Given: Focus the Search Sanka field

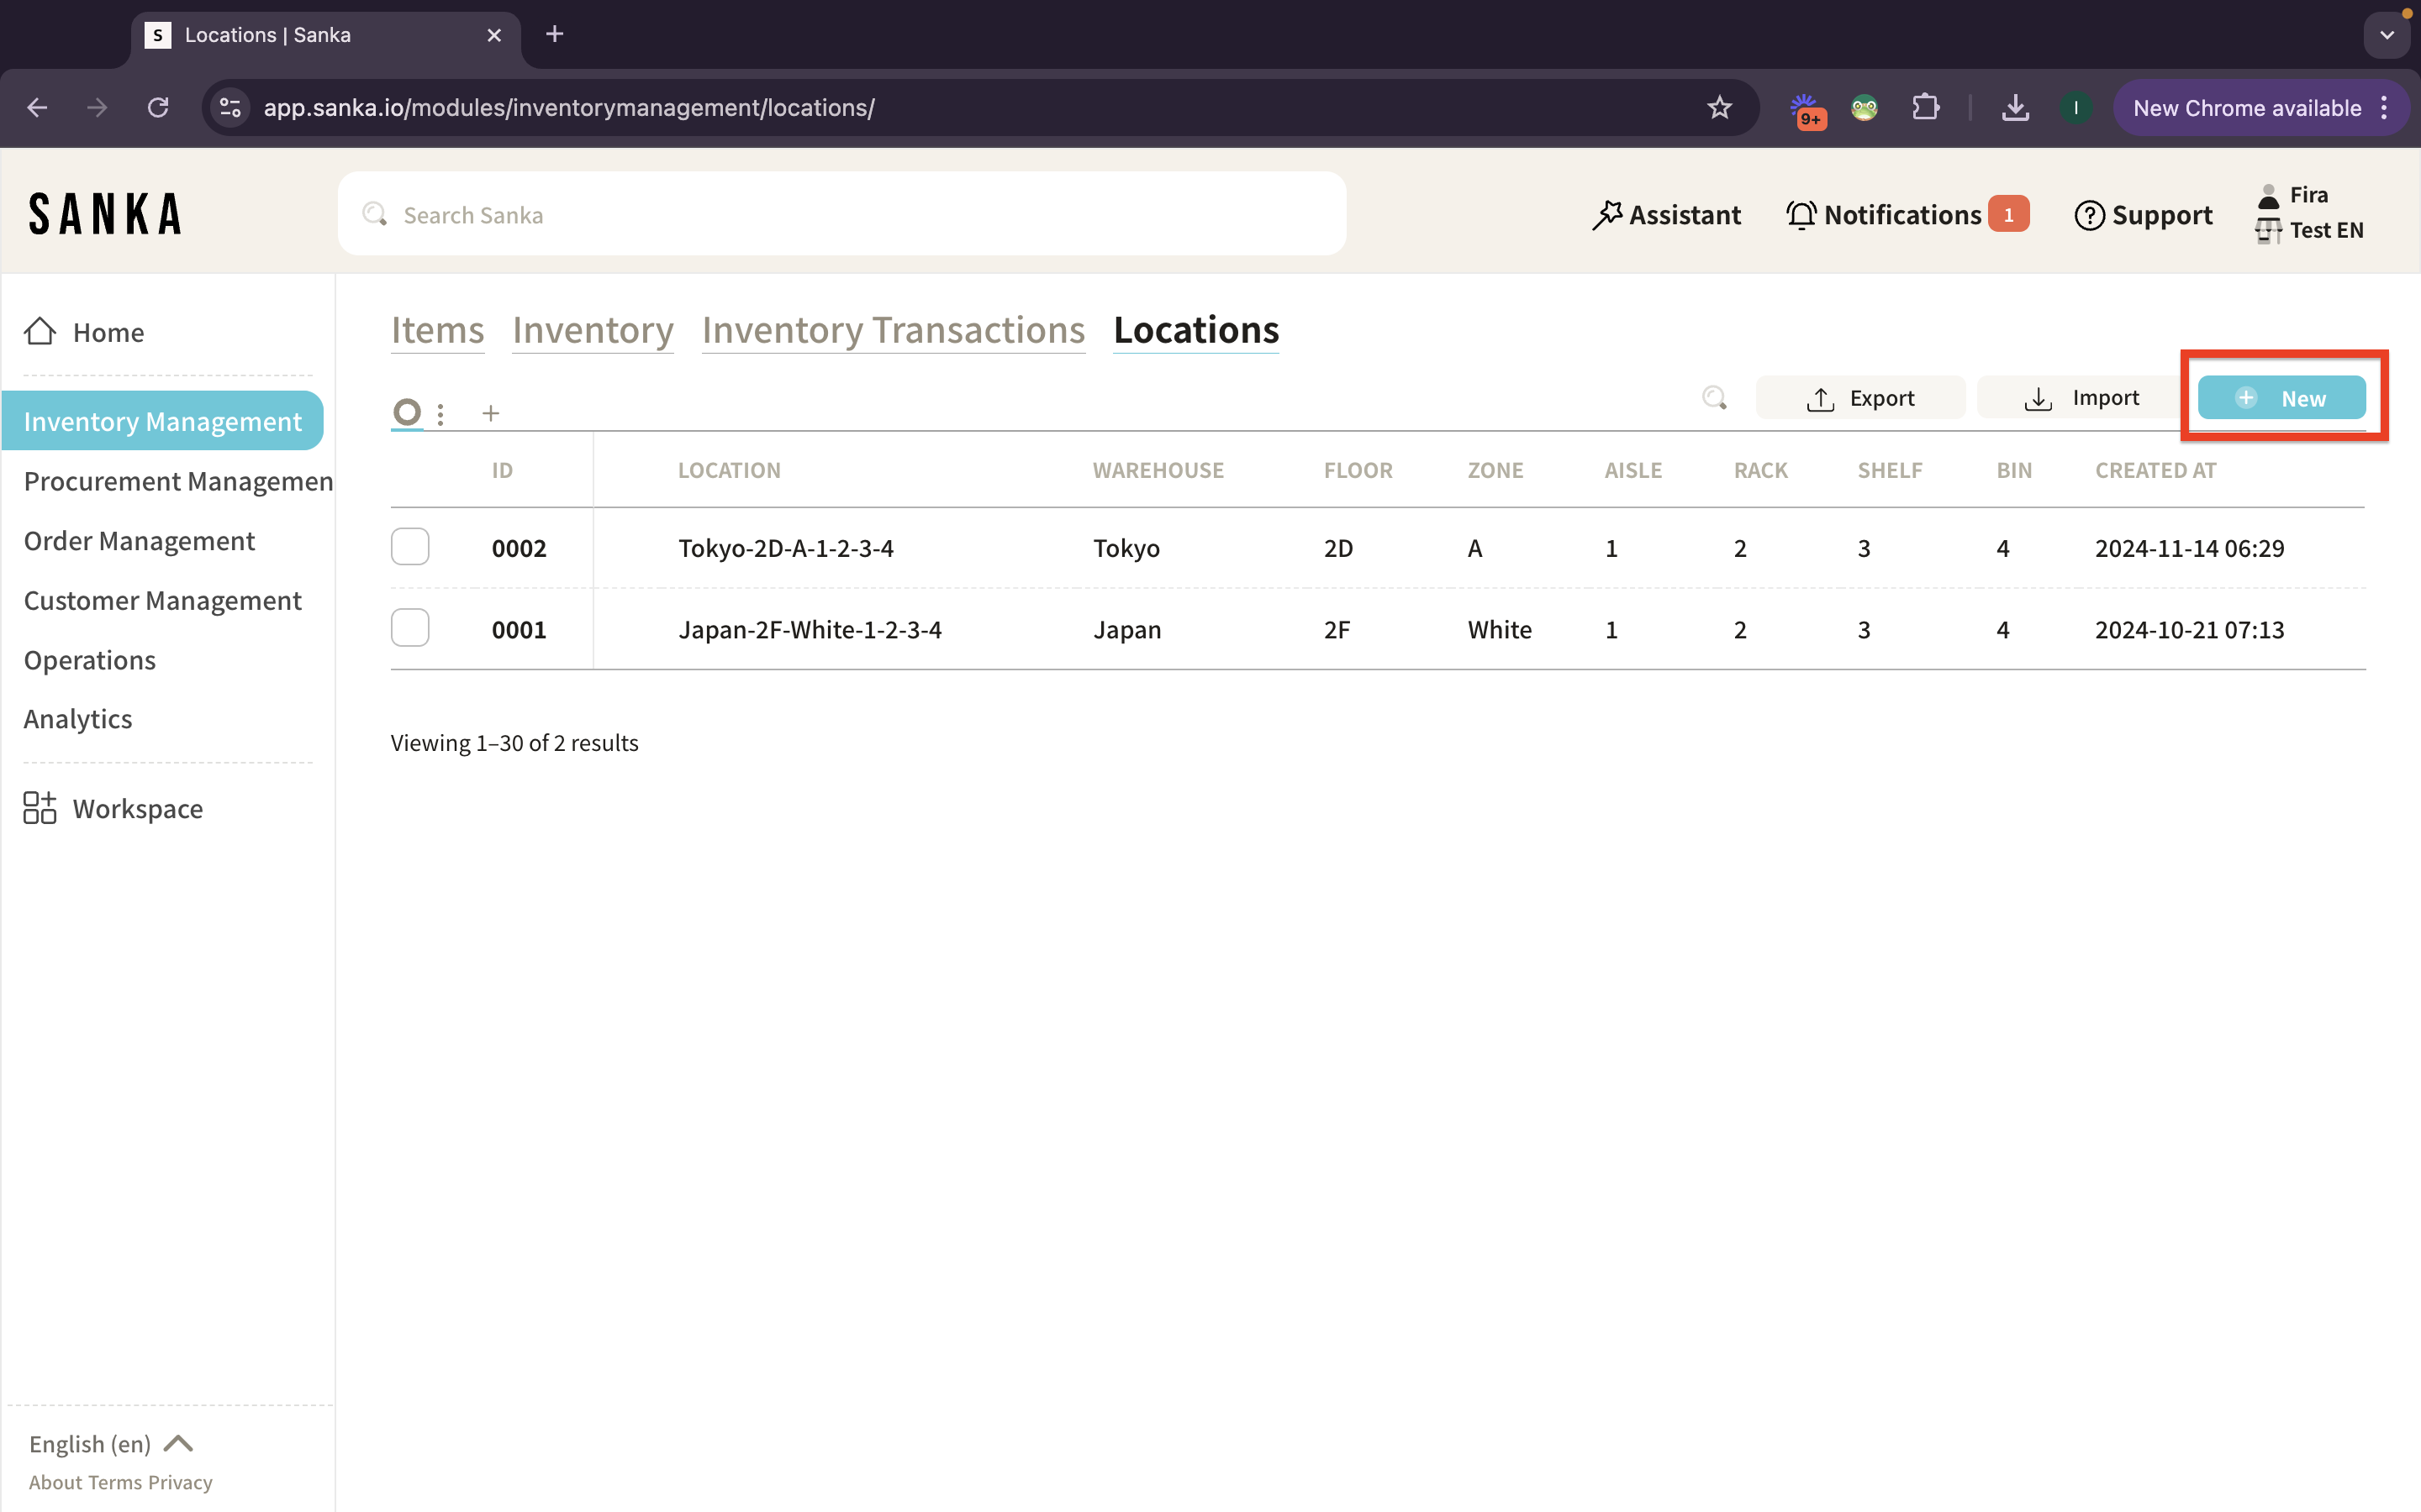Looking at the screenshot, I should [841, 215].
